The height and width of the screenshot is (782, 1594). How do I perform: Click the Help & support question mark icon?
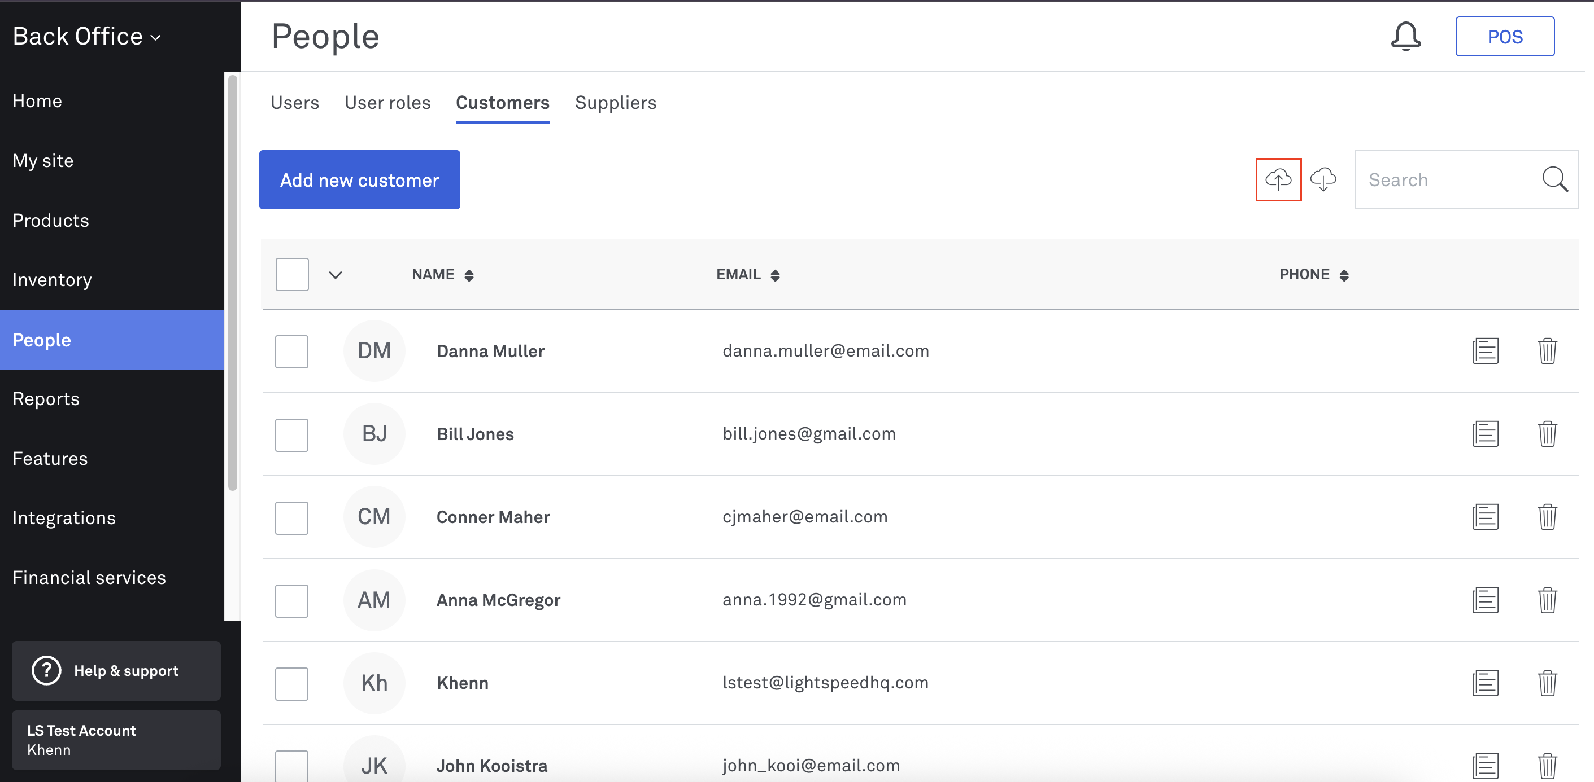point(46,670)
